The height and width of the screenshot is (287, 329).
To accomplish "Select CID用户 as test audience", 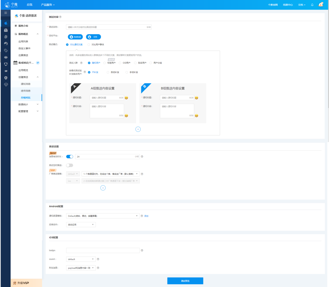I will click(125, 63).
